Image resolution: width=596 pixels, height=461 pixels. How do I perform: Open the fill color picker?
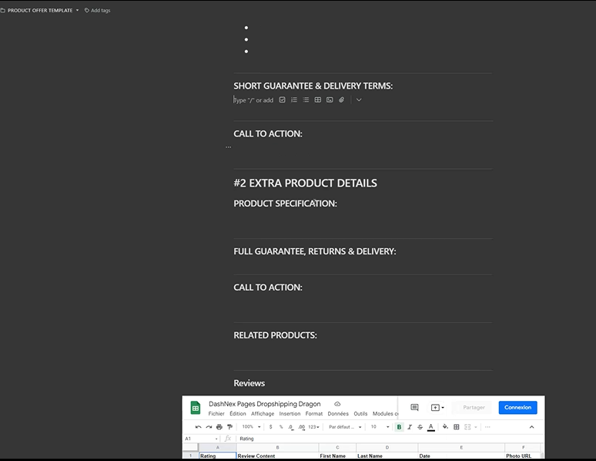[x=445, y=427]
